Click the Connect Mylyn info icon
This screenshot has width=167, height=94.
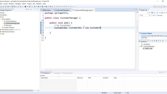(140, 33)
